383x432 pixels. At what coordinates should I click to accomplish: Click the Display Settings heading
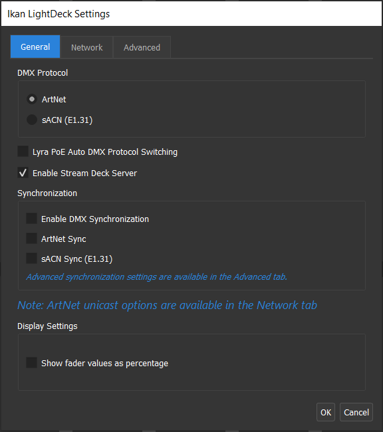[47, 326]
